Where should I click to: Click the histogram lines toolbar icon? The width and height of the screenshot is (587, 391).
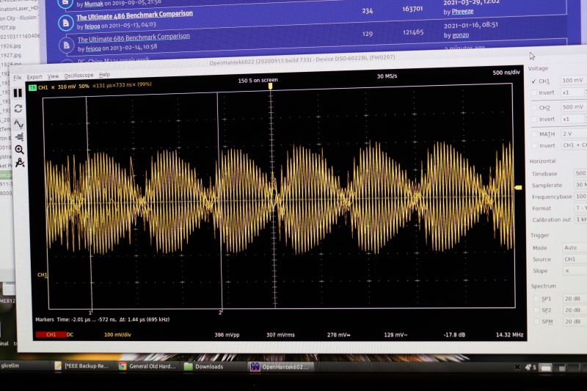pos(18,136)
